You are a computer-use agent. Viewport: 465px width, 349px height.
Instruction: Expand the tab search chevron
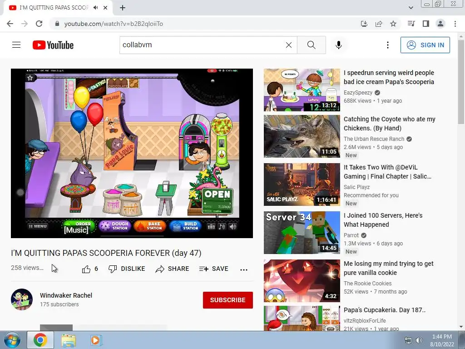tap(411, 8)
